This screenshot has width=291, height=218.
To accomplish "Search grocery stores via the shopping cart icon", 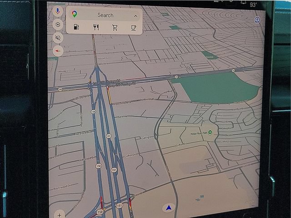I will click(x=115, y=28).
